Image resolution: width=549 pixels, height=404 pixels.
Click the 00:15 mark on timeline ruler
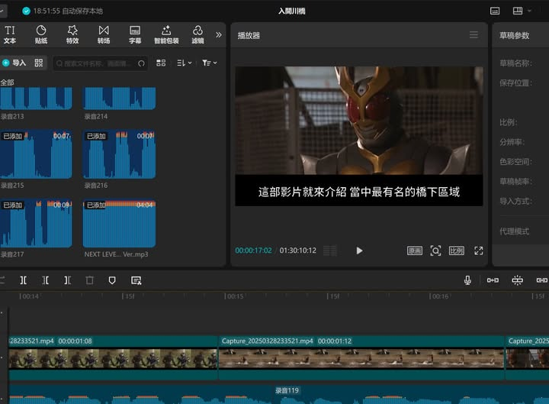(234, 296)
